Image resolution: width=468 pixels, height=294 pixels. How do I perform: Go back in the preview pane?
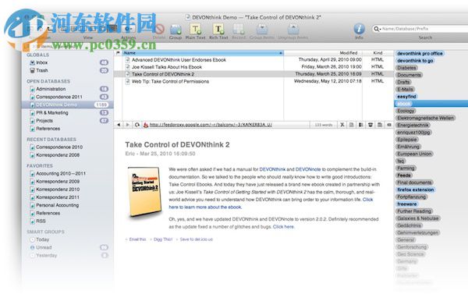point(119,125)
